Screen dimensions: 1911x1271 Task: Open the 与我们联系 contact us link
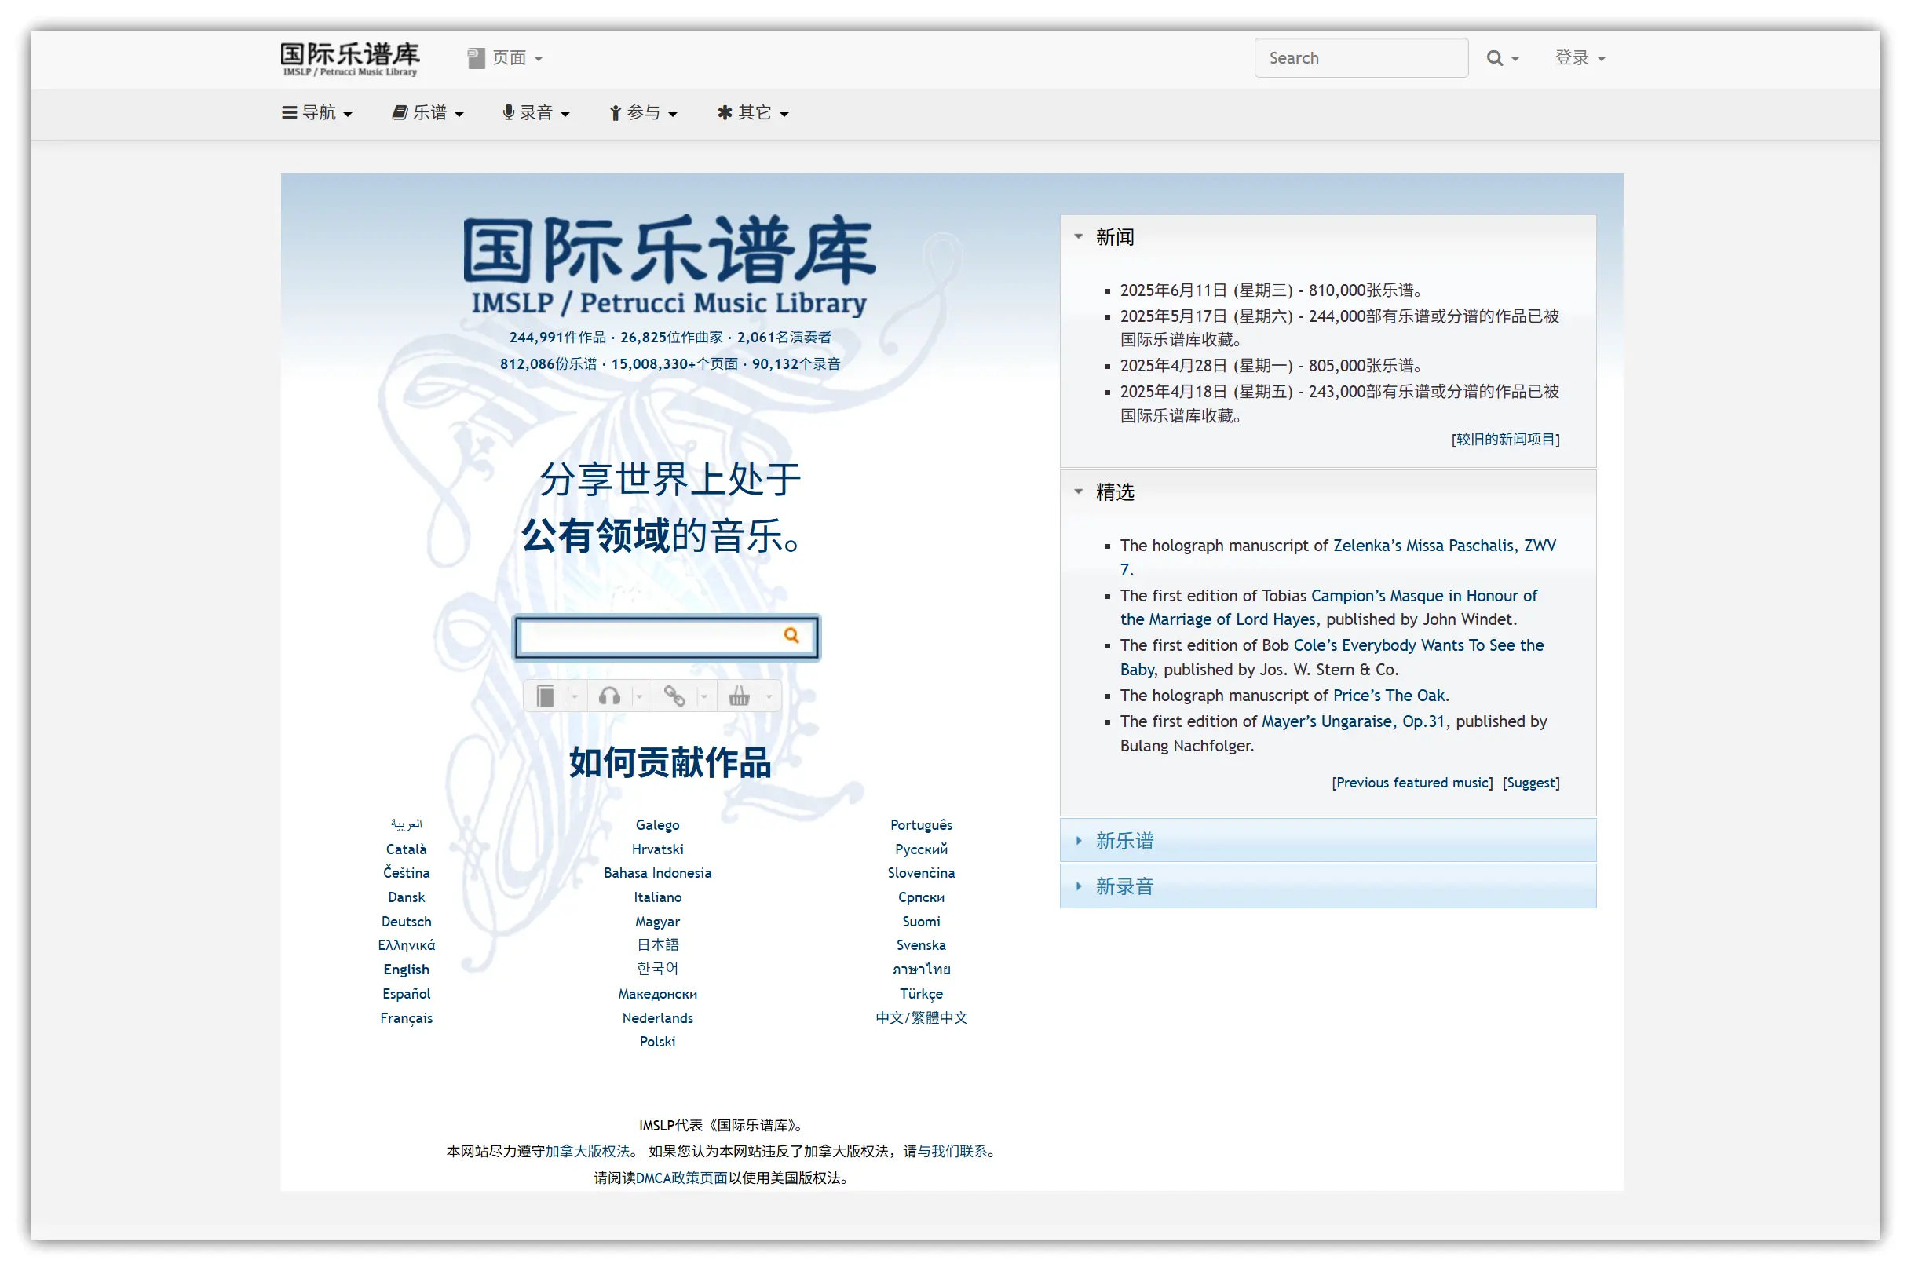coord(952,1152)
